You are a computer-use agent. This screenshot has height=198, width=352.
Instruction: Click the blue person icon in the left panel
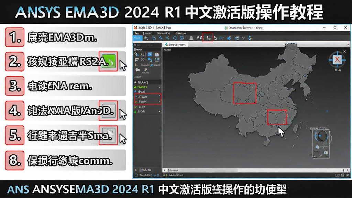click(152, 65)
